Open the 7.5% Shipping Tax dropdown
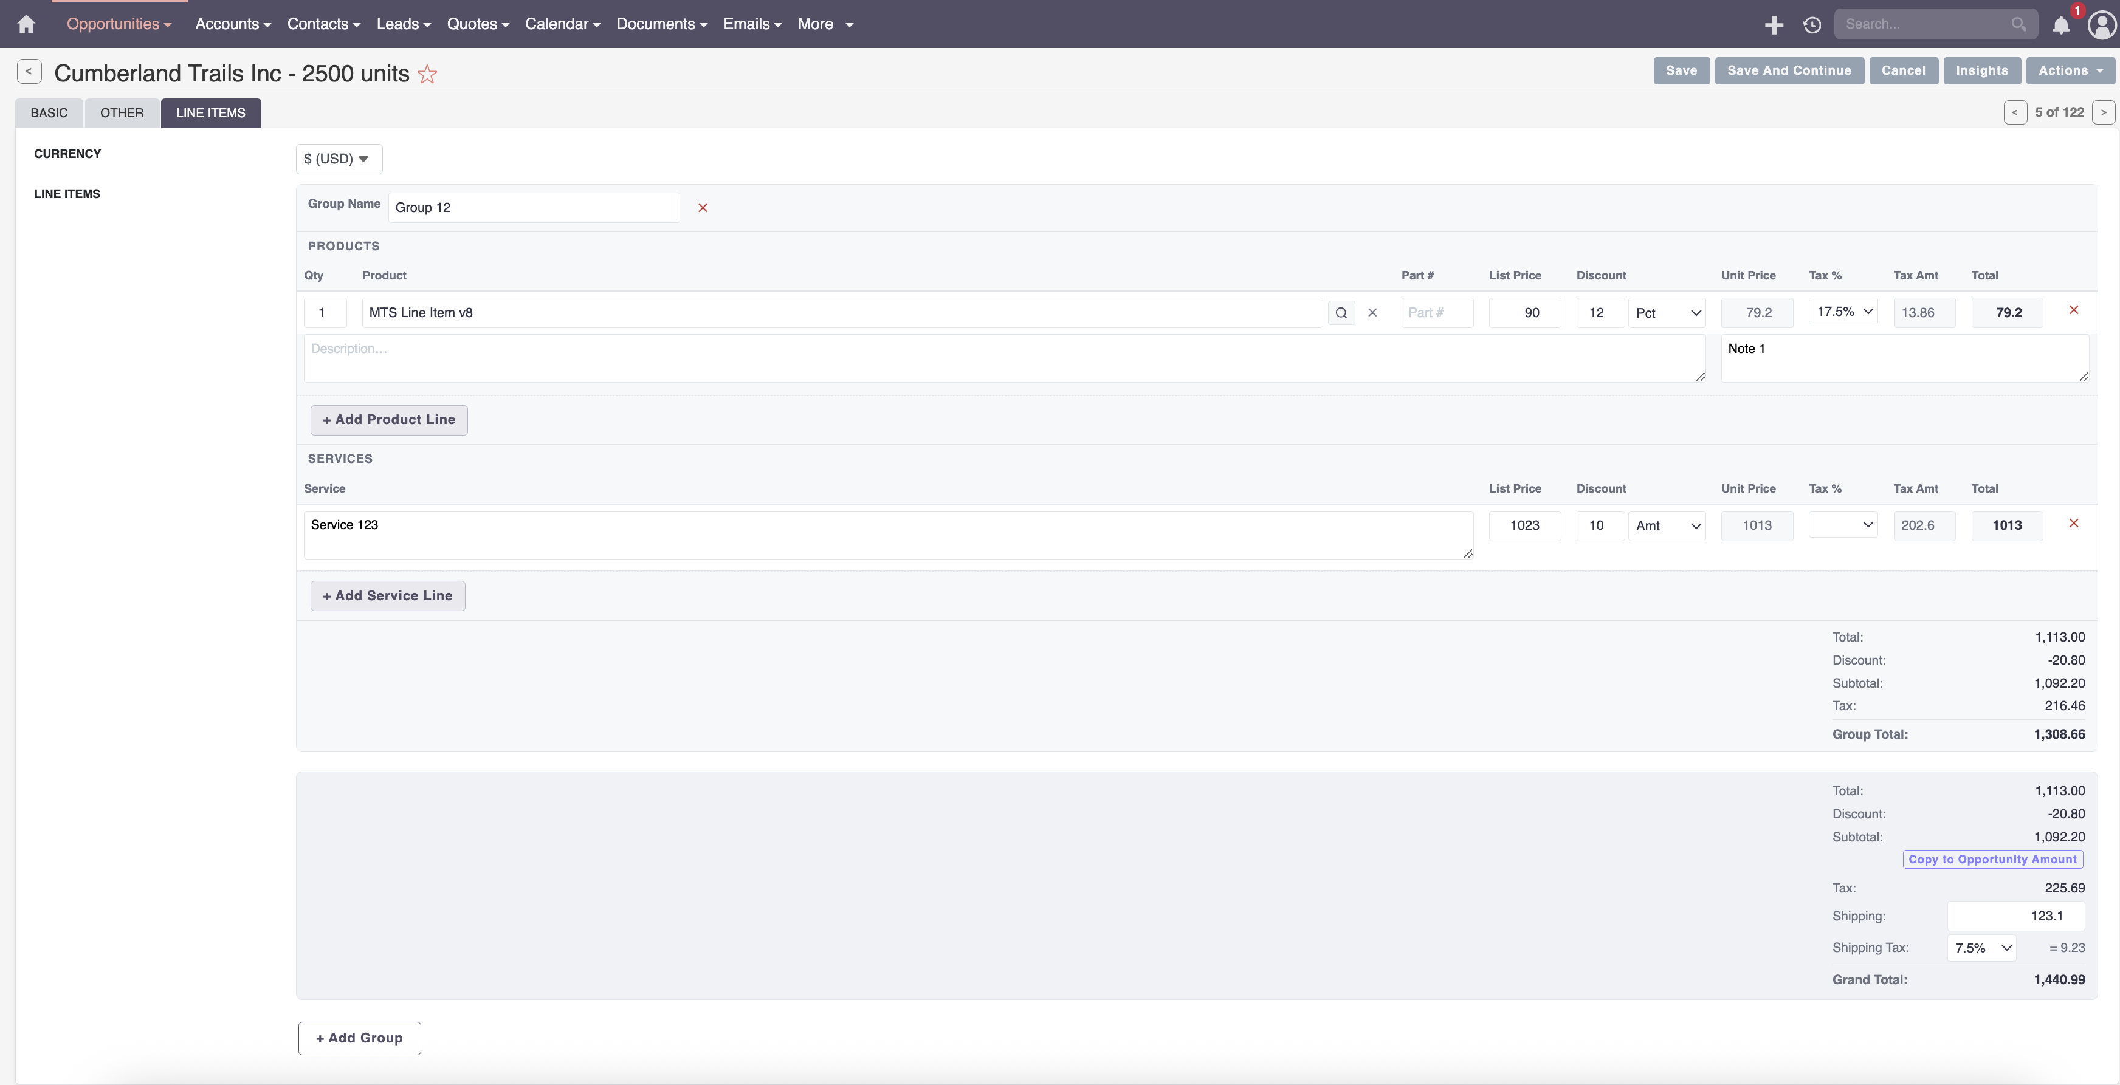 click(x=1981, y=948)
